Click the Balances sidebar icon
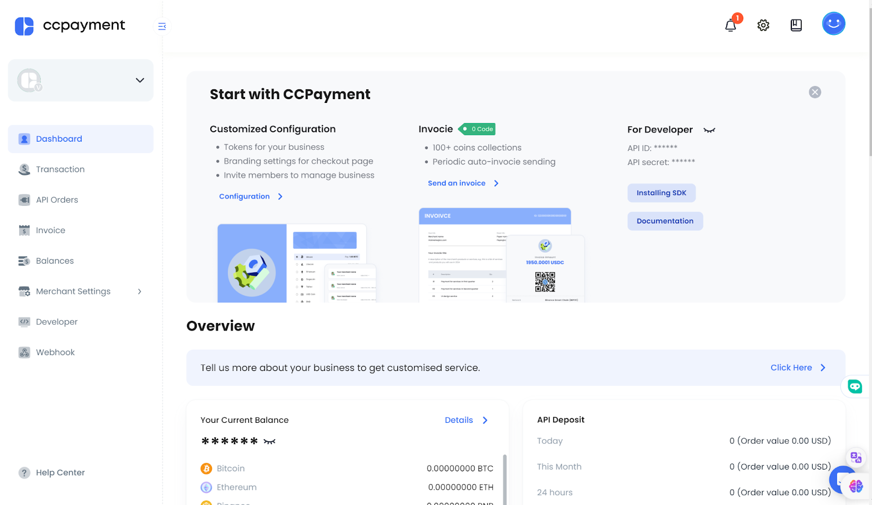This screenshot has width=872, height=505. (x=25, y=261)
